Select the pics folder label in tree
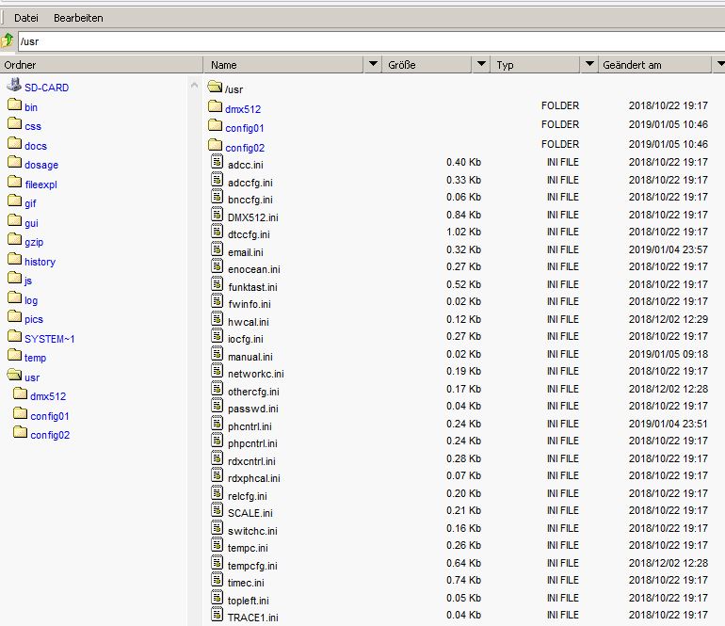Screen dimensions: 725x626 point(34,319)
